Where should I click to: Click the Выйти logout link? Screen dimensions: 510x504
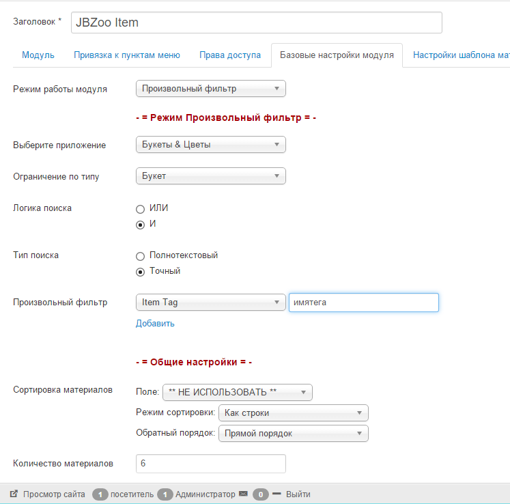[298, 494]
